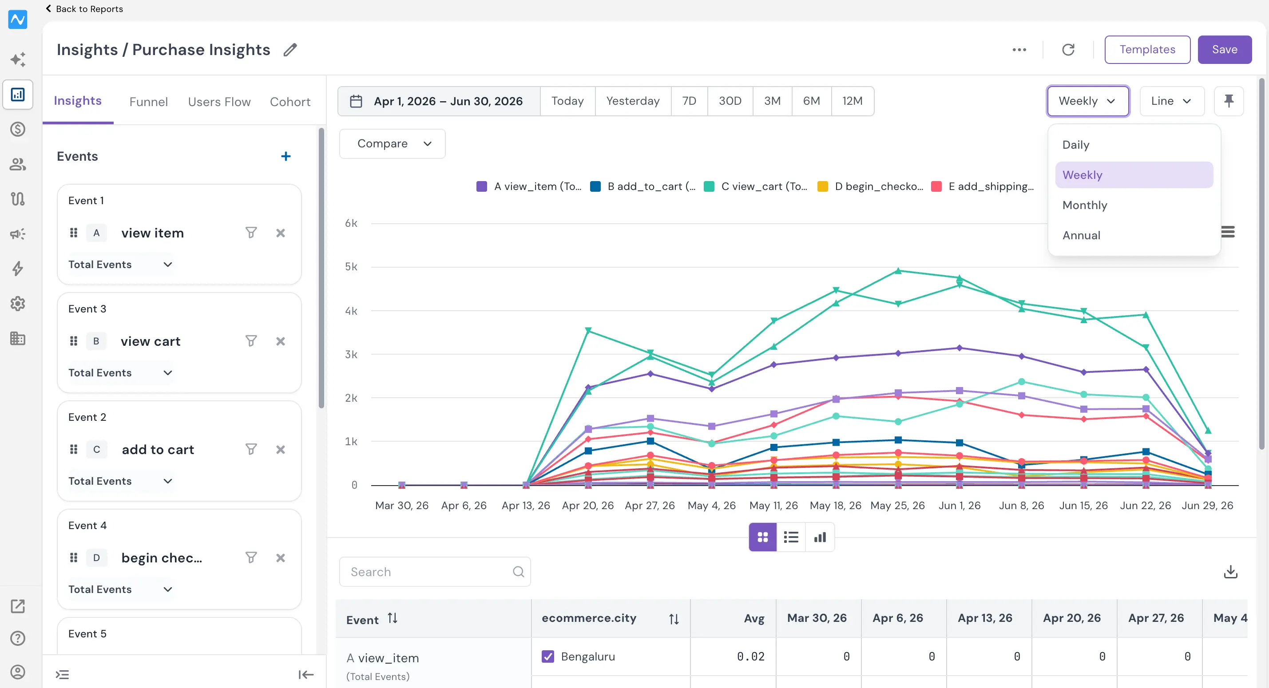
Task: Collapse the left panel with arrow icon
Action: click(306, 675)
